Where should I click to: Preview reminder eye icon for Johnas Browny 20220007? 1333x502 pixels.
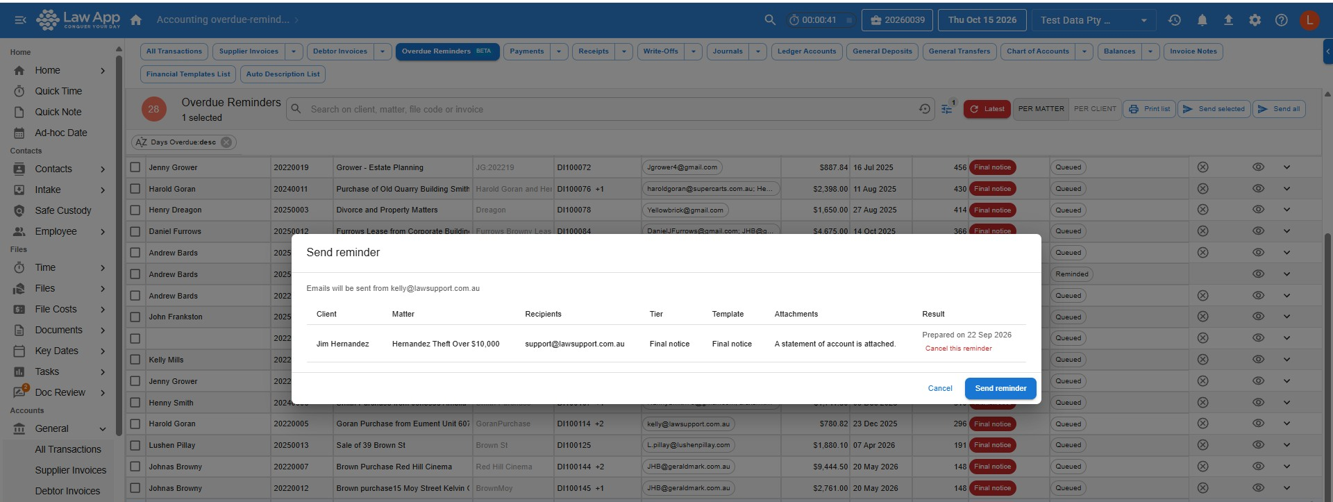click(1258, 467)
